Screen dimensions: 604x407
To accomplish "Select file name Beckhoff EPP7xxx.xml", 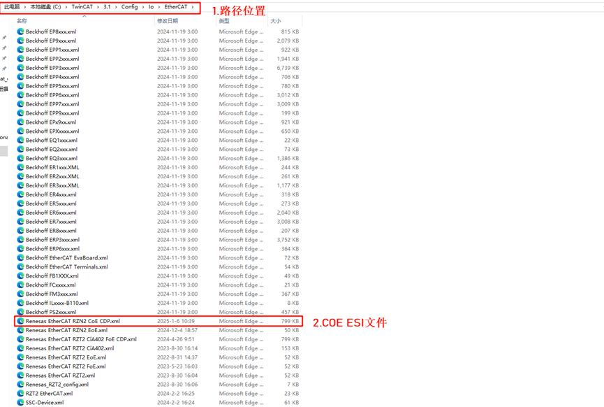I will click(x=52, y=104).
